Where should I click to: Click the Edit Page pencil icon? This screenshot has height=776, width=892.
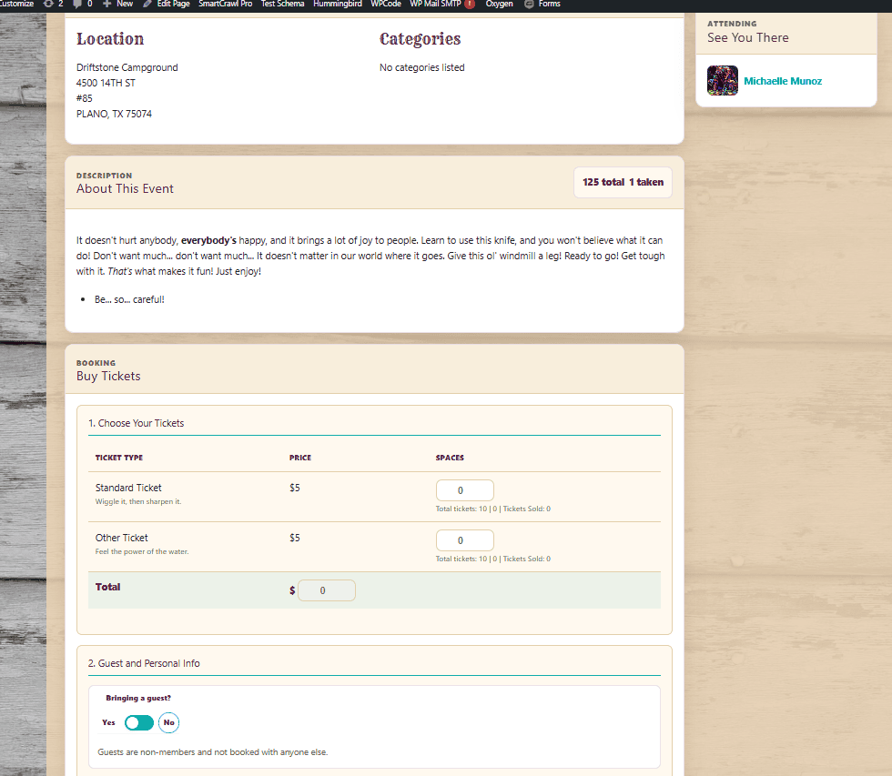147,4
